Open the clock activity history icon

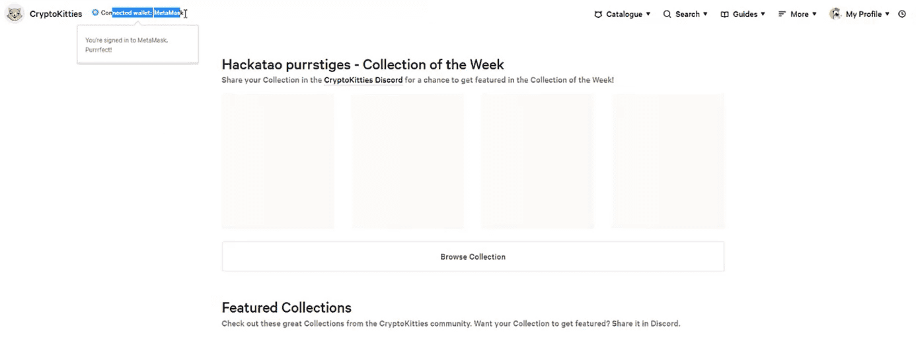(x=902, y=14)
